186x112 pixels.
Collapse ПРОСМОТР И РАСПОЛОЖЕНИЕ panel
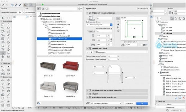(87, 13)
